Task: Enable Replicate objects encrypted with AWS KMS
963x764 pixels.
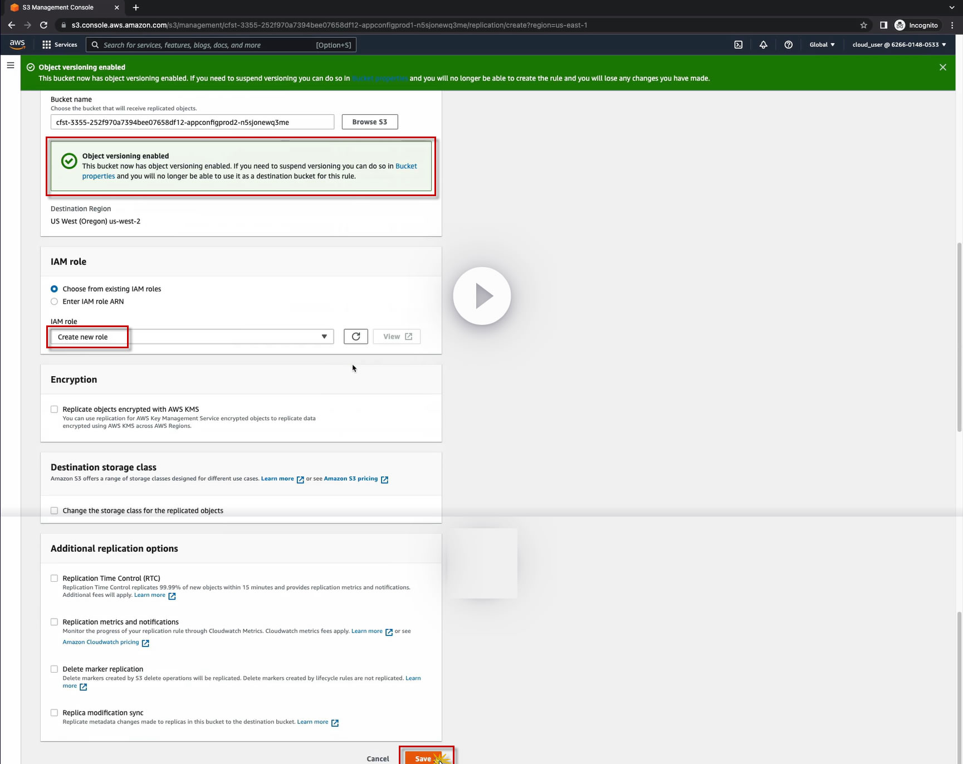Action: point(54,409)
